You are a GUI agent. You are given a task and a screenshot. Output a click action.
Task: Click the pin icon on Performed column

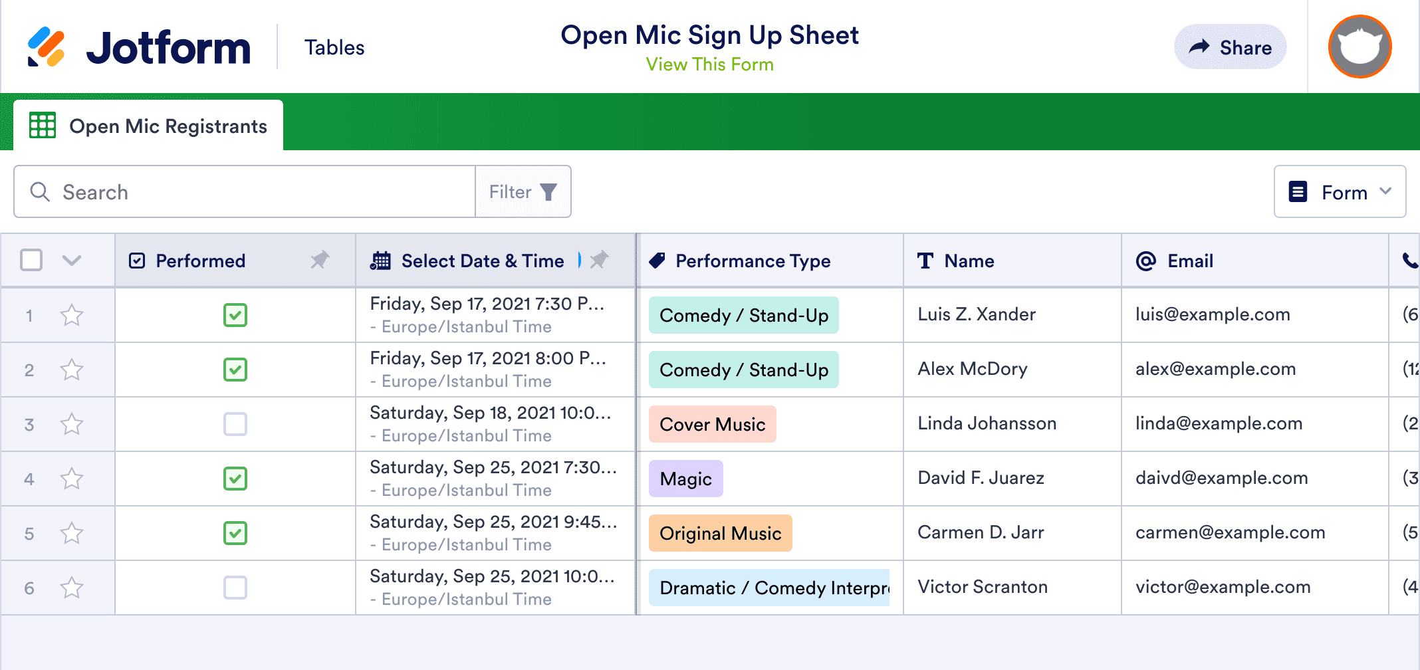[320, 260]
